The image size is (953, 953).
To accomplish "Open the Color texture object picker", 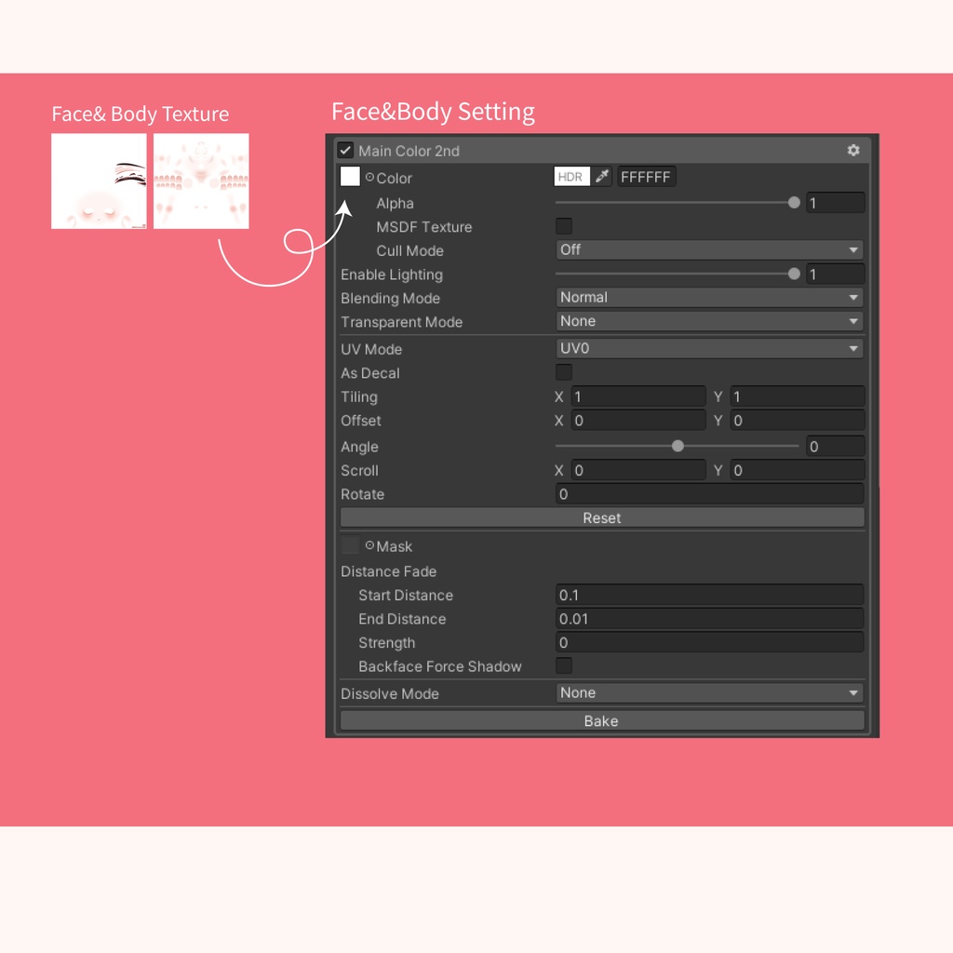I will pos(370,176).
